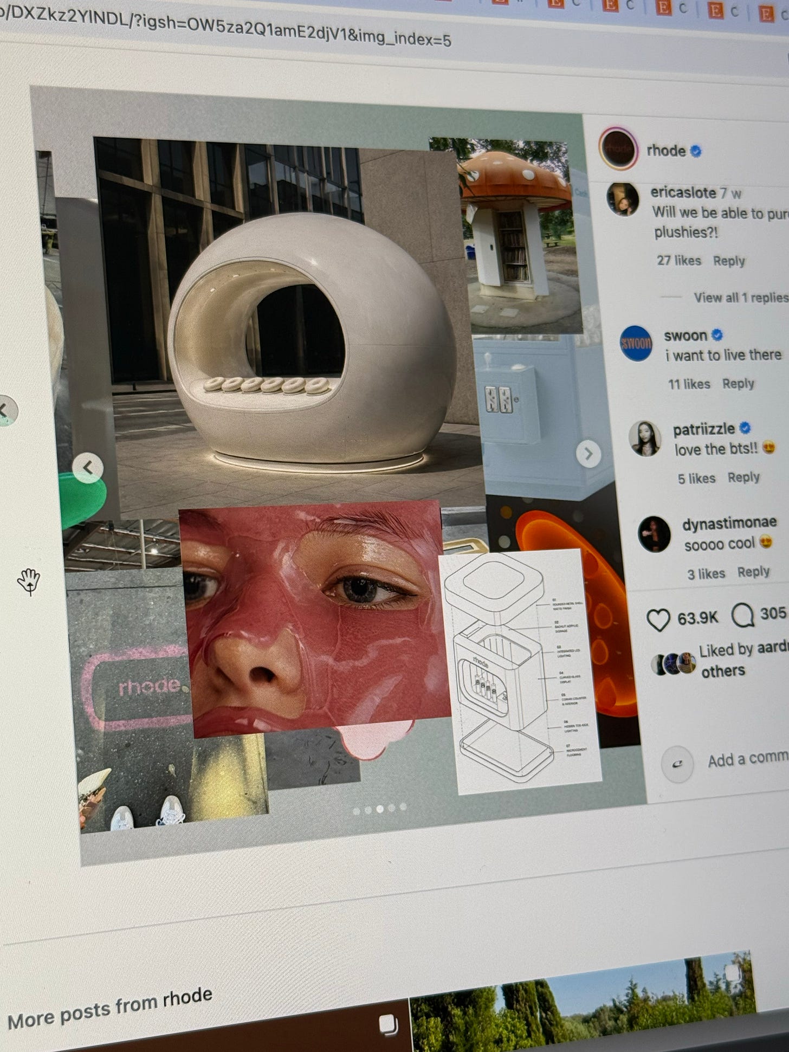The width and height of the screenshot is (789, 1052).
Task: Reply to patriizzle's comment
Action: (743, 477)
